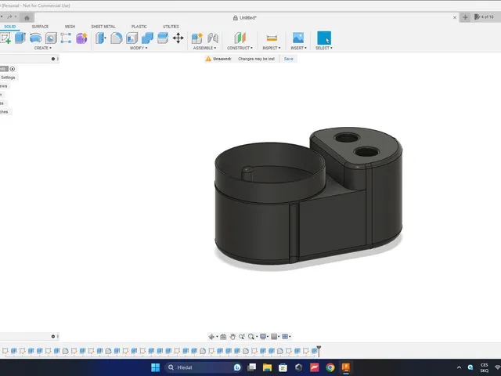Activate the blue Select tool

(x=324, y=38)
